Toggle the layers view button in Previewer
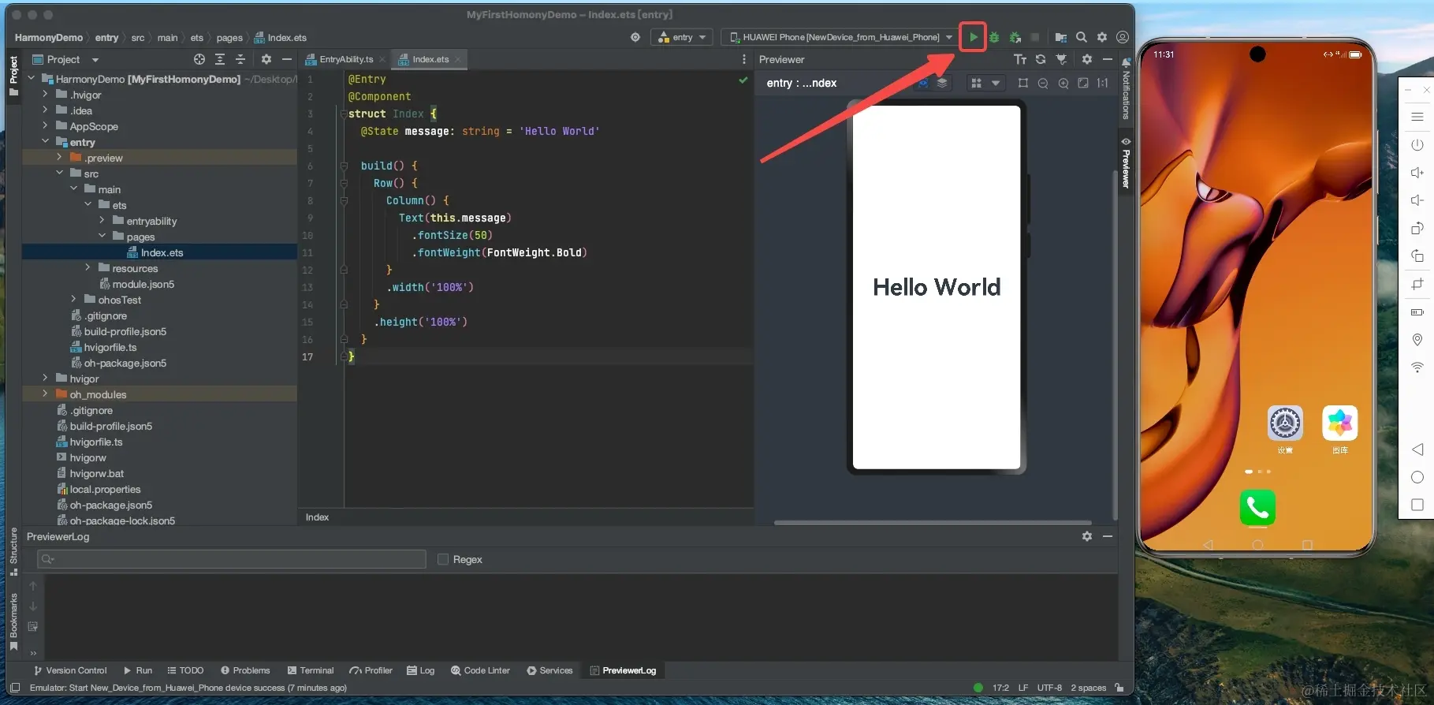This screenshot has height=705, width=1434. pyautogui.click(x=942, y=83)
